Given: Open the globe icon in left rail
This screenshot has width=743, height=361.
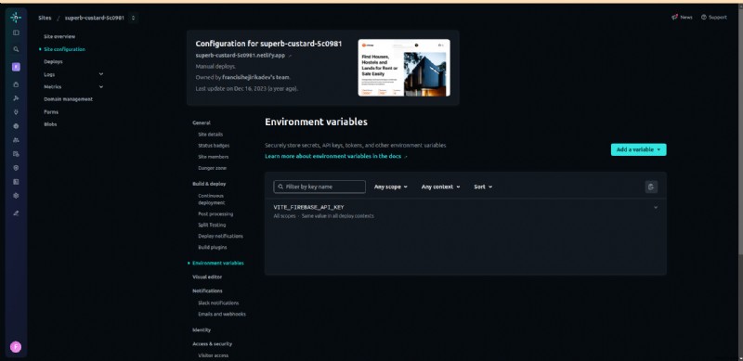Looking at the screenshot, I should pos(16,126).
